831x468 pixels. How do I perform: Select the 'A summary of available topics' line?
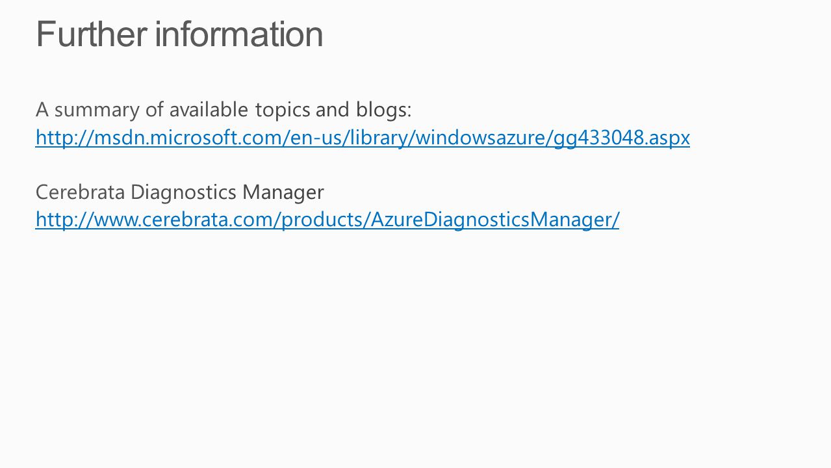tap(224, 110)
